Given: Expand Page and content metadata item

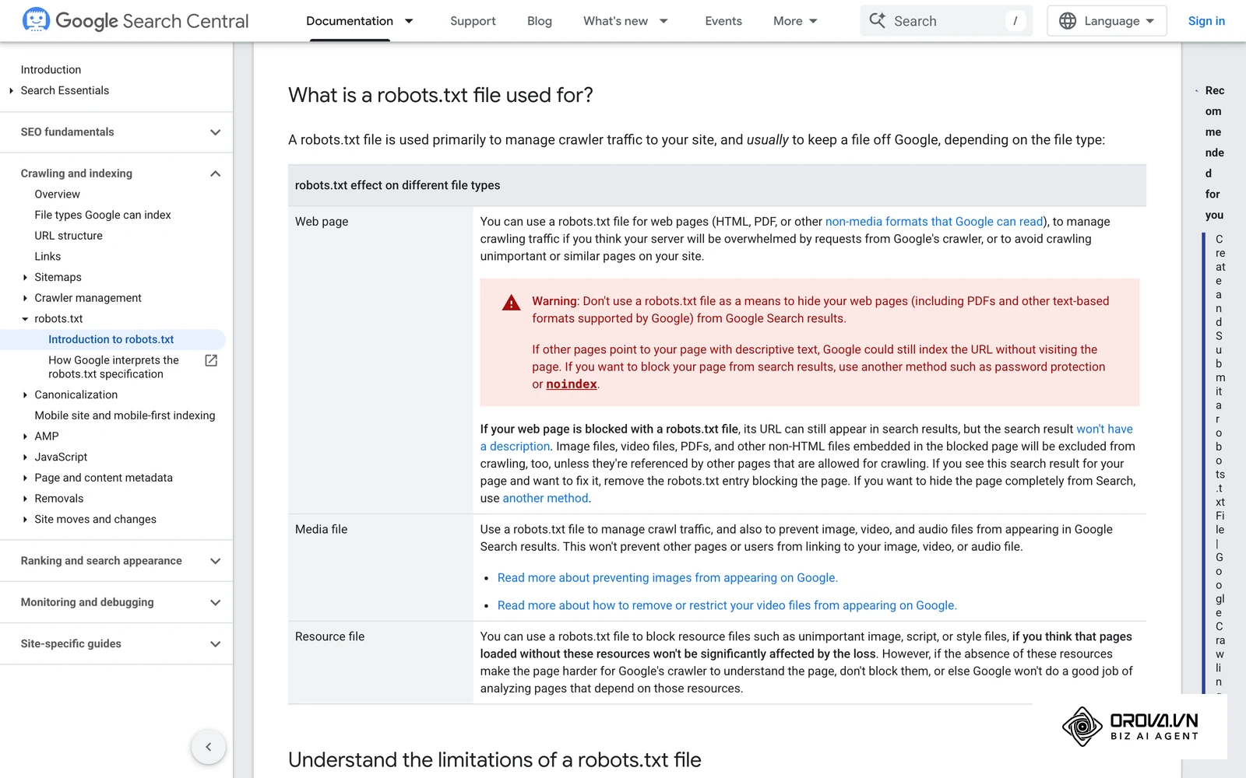Looking at the screenshot, I should pyautogui.click(x=25, y=478).
